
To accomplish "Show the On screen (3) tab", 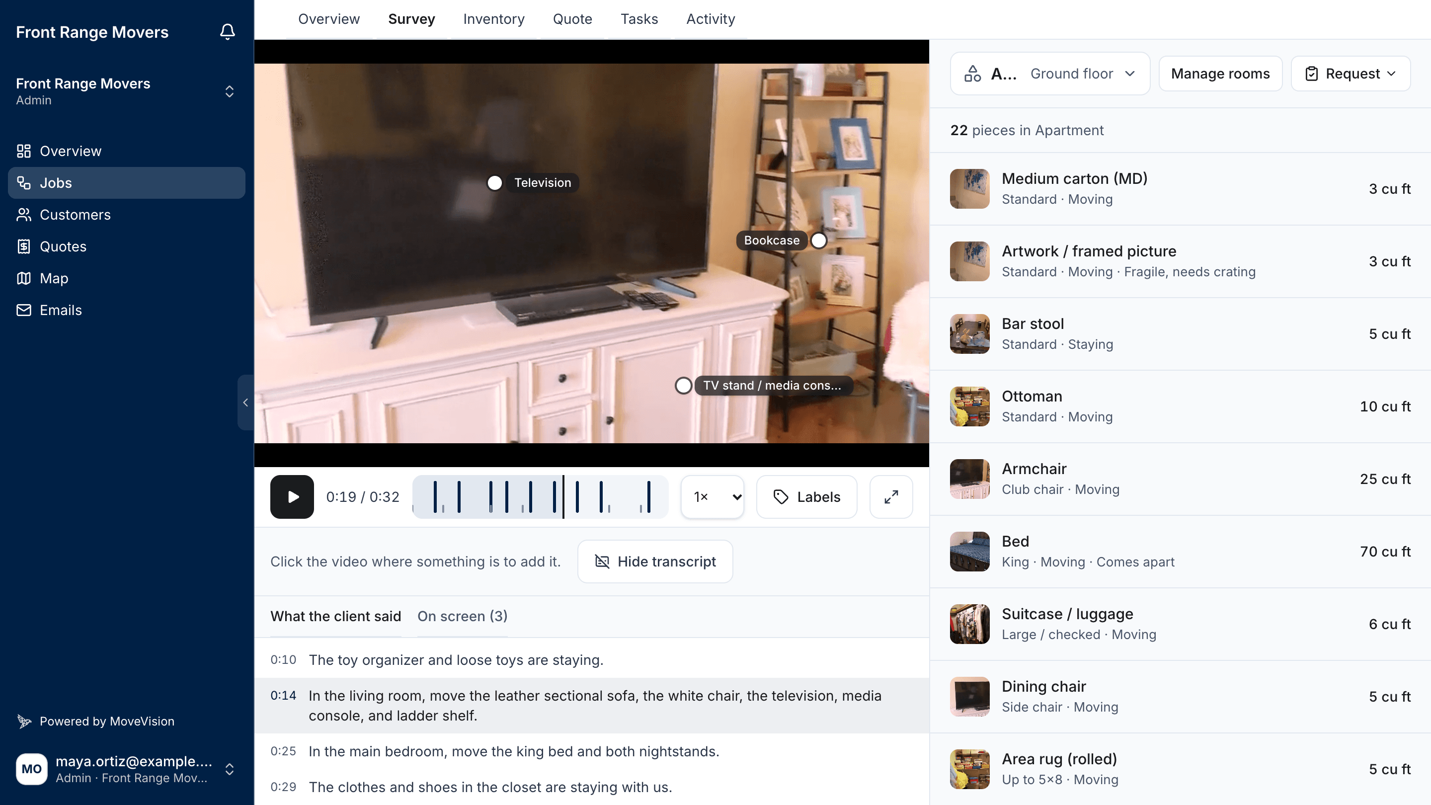I will pyautogui.click(x=462, y=616).
